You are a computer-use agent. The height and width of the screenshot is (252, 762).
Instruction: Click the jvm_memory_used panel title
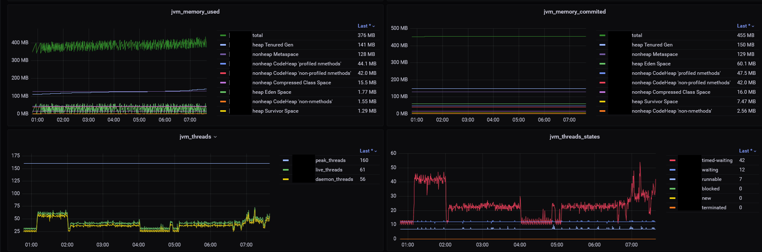195,12
